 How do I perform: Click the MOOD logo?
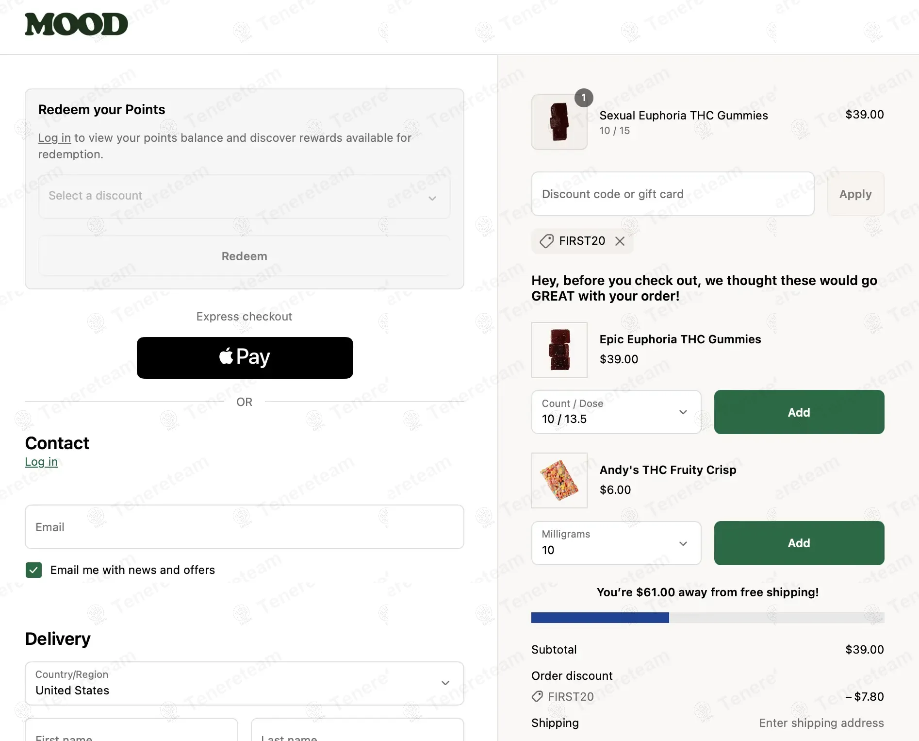point(76,24)
